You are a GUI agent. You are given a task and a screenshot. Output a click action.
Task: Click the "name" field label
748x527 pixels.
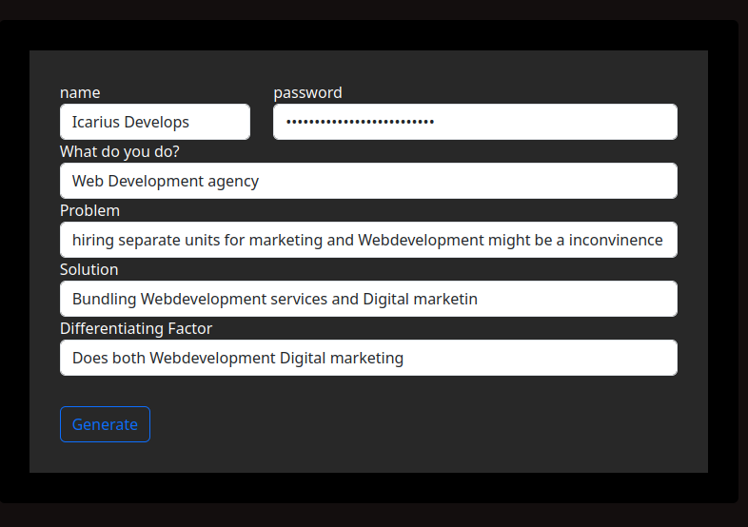80,92
